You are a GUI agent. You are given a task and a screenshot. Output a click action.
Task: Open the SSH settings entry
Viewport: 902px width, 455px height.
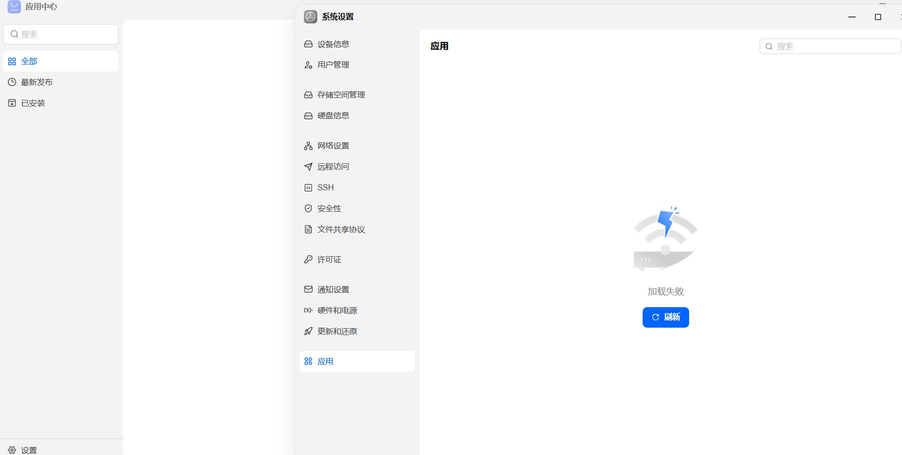coord(357,188)
